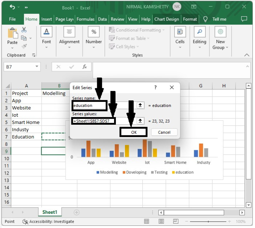Screen dimensions: 255x228
Task: Click the Cut scissors icon
Action: pos(24,30)
